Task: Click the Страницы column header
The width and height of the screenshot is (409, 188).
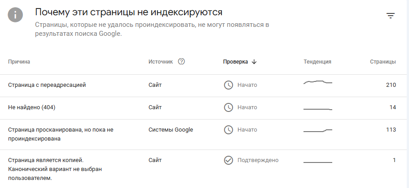Action: (x=383, y=62)
